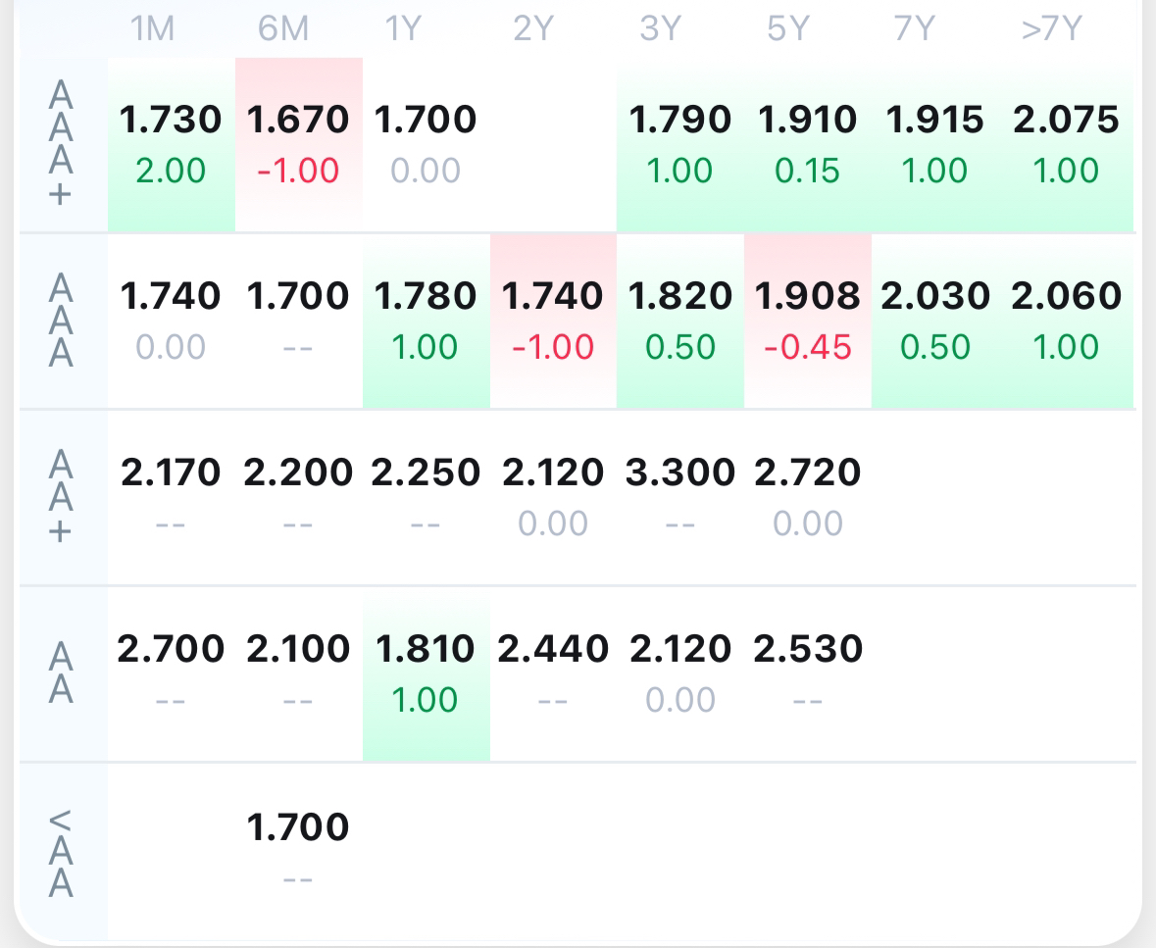This screenshot has width=1156, height=948.
Task: Click the 1.730 AAA+ 1M cell
Action: pos(171,144)
